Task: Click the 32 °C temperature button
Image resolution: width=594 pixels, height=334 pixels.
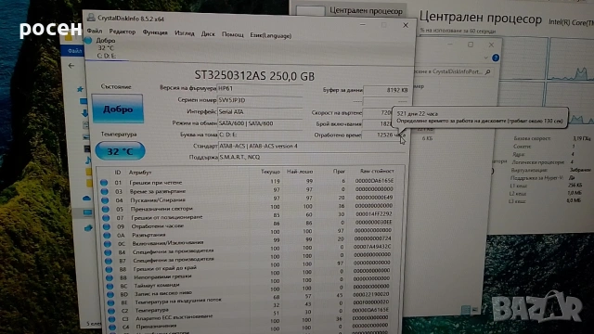Action: pyautogui.click(x=120, y=151)
